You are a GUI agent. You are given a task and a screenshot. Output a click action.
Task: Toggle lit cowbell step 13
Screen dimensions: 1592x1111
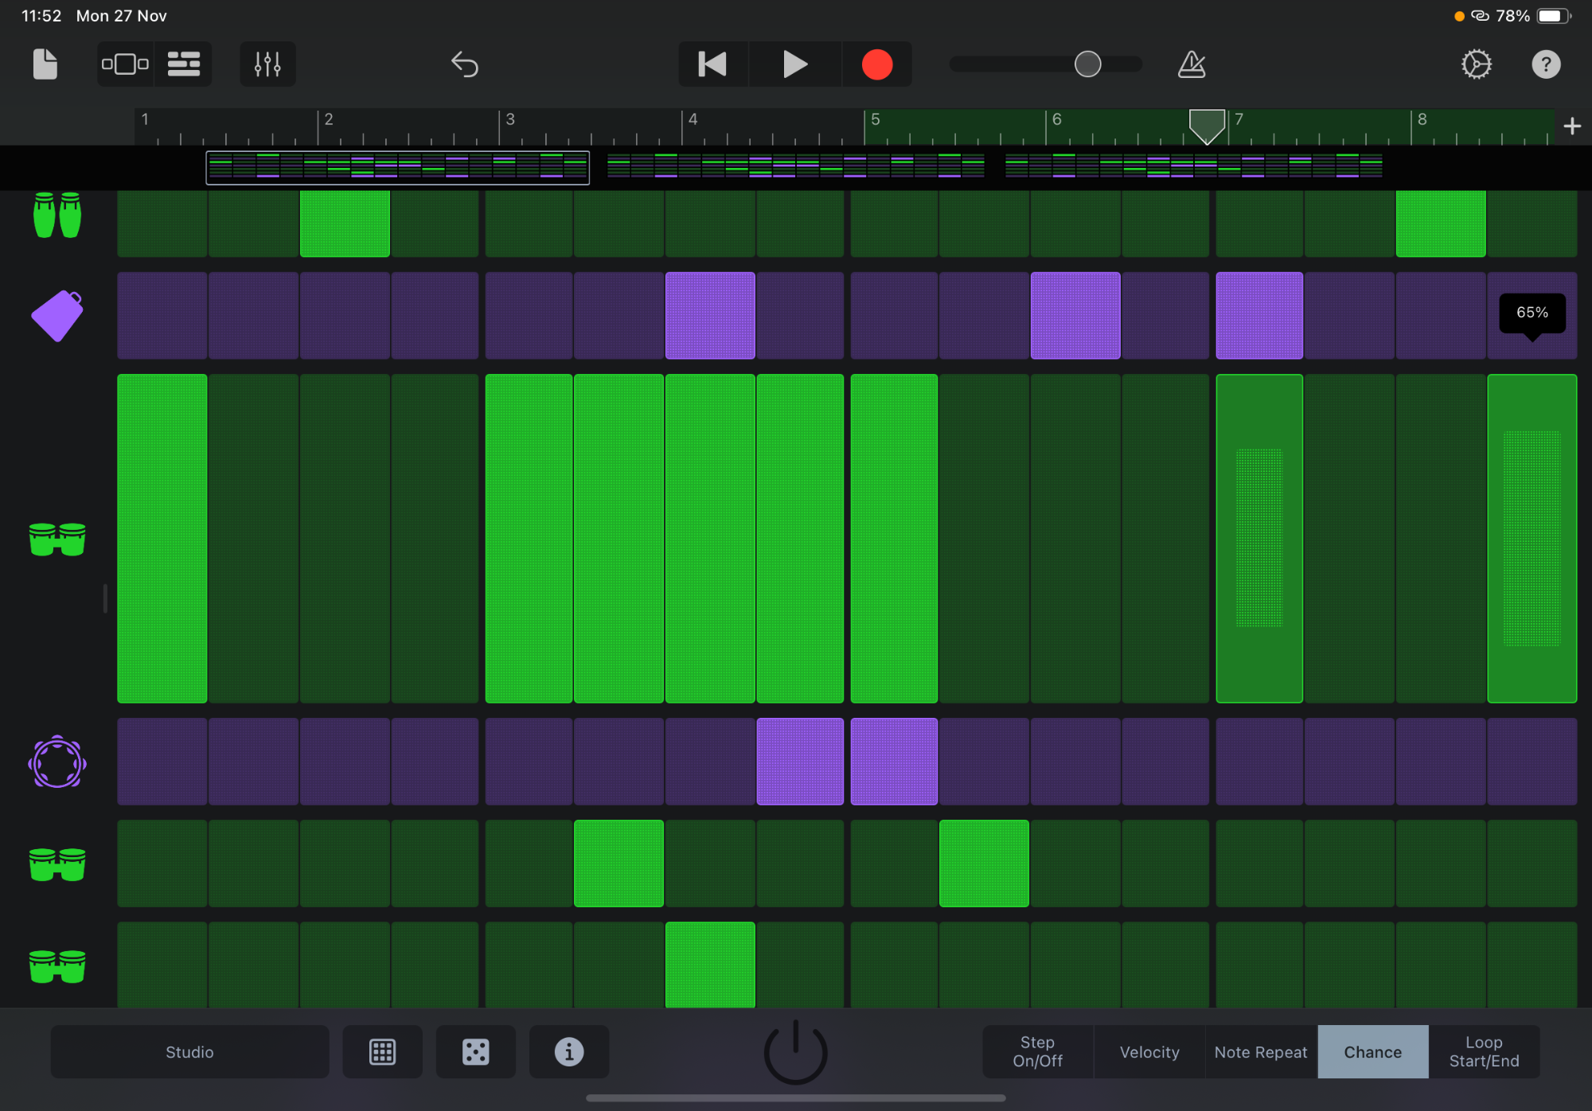[1259, 315]
